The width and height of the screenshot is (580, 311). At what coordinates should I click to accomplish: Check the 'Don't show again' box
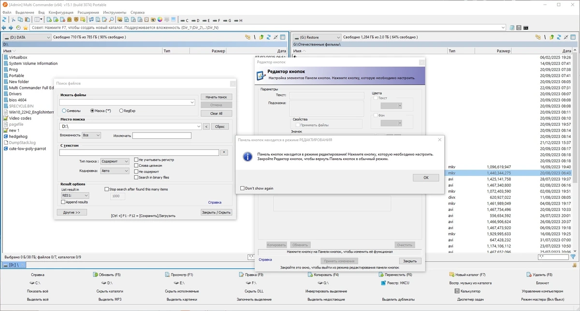click(243, 188)
